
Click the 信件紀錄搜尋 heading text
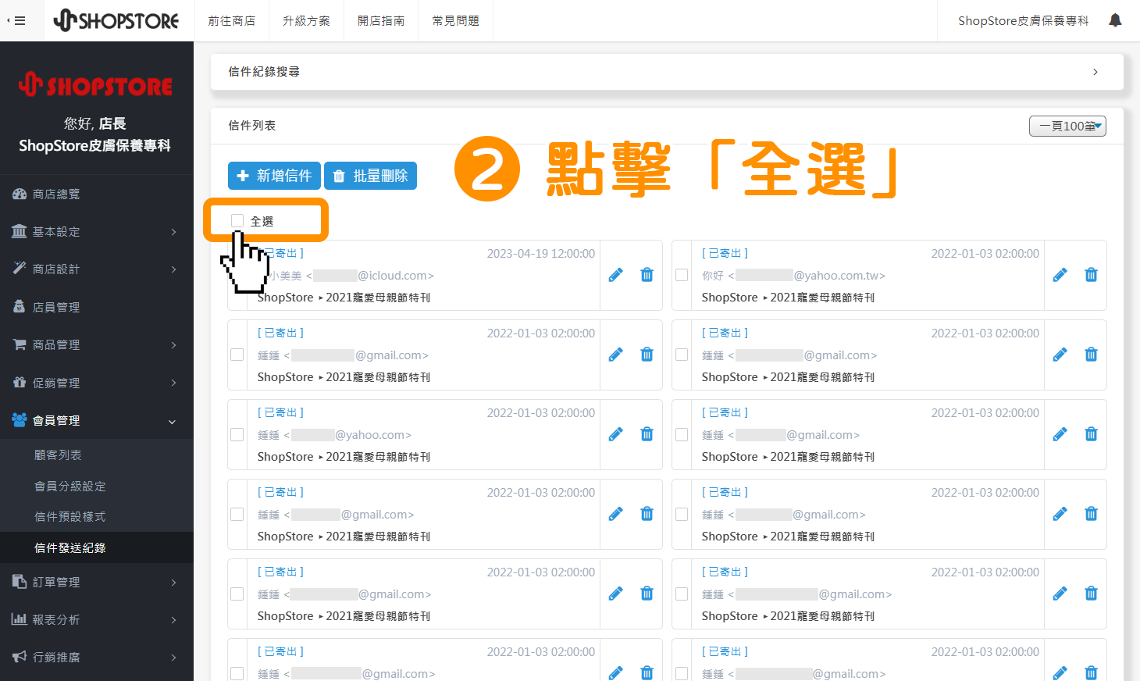coord(264,72)
